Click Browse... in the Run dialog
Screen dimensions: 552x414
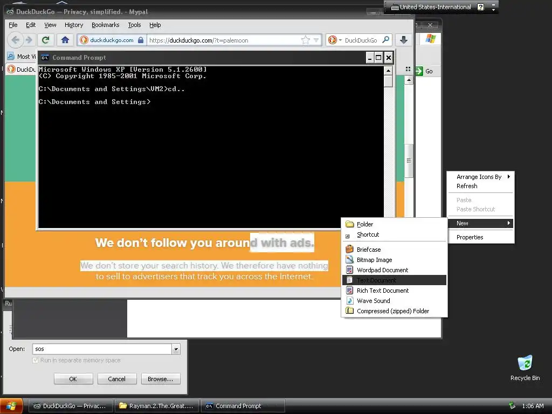161,379
